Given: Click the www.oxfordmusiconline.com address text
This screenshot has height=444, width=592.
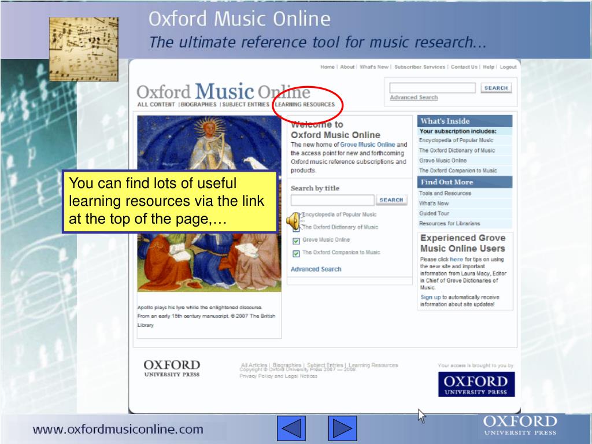Looking at the screenshot, I should 118,430.
